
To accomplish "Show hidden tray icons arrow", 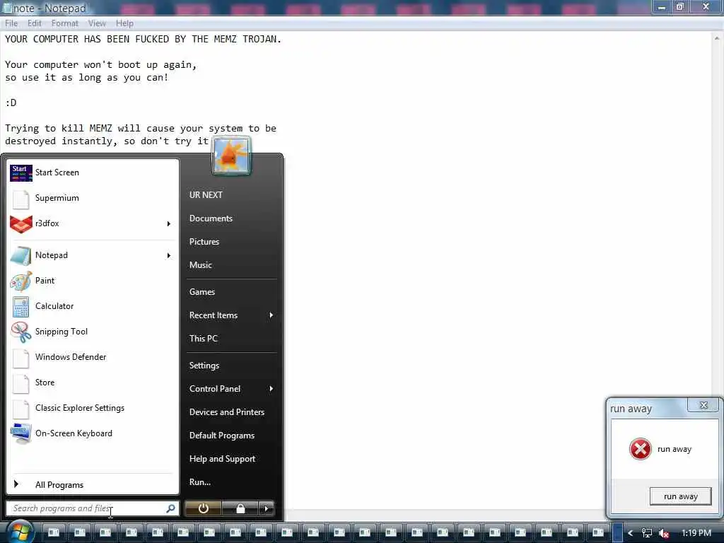I will 630,533.
